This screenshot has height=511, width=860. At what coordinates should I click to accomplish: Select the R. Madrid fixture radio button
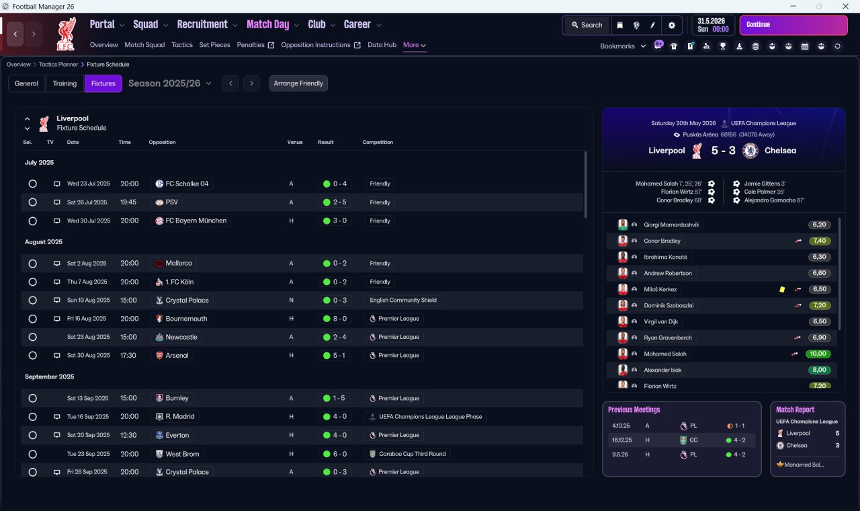pos(32,416)
